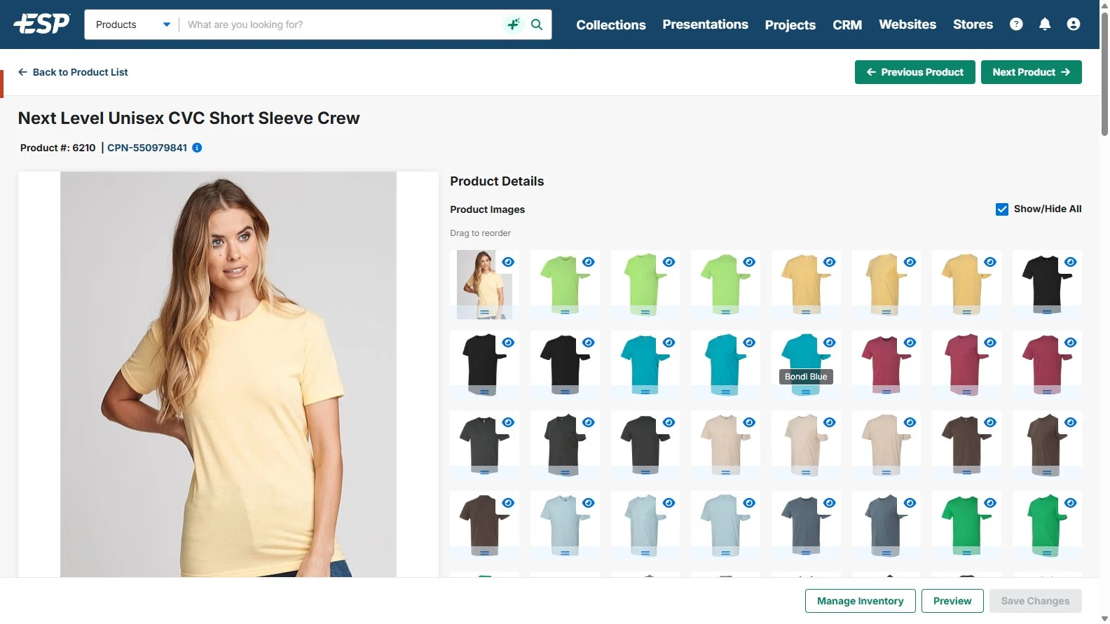
Task: Click the AI sparkle search icon
Action: (514, 25)
